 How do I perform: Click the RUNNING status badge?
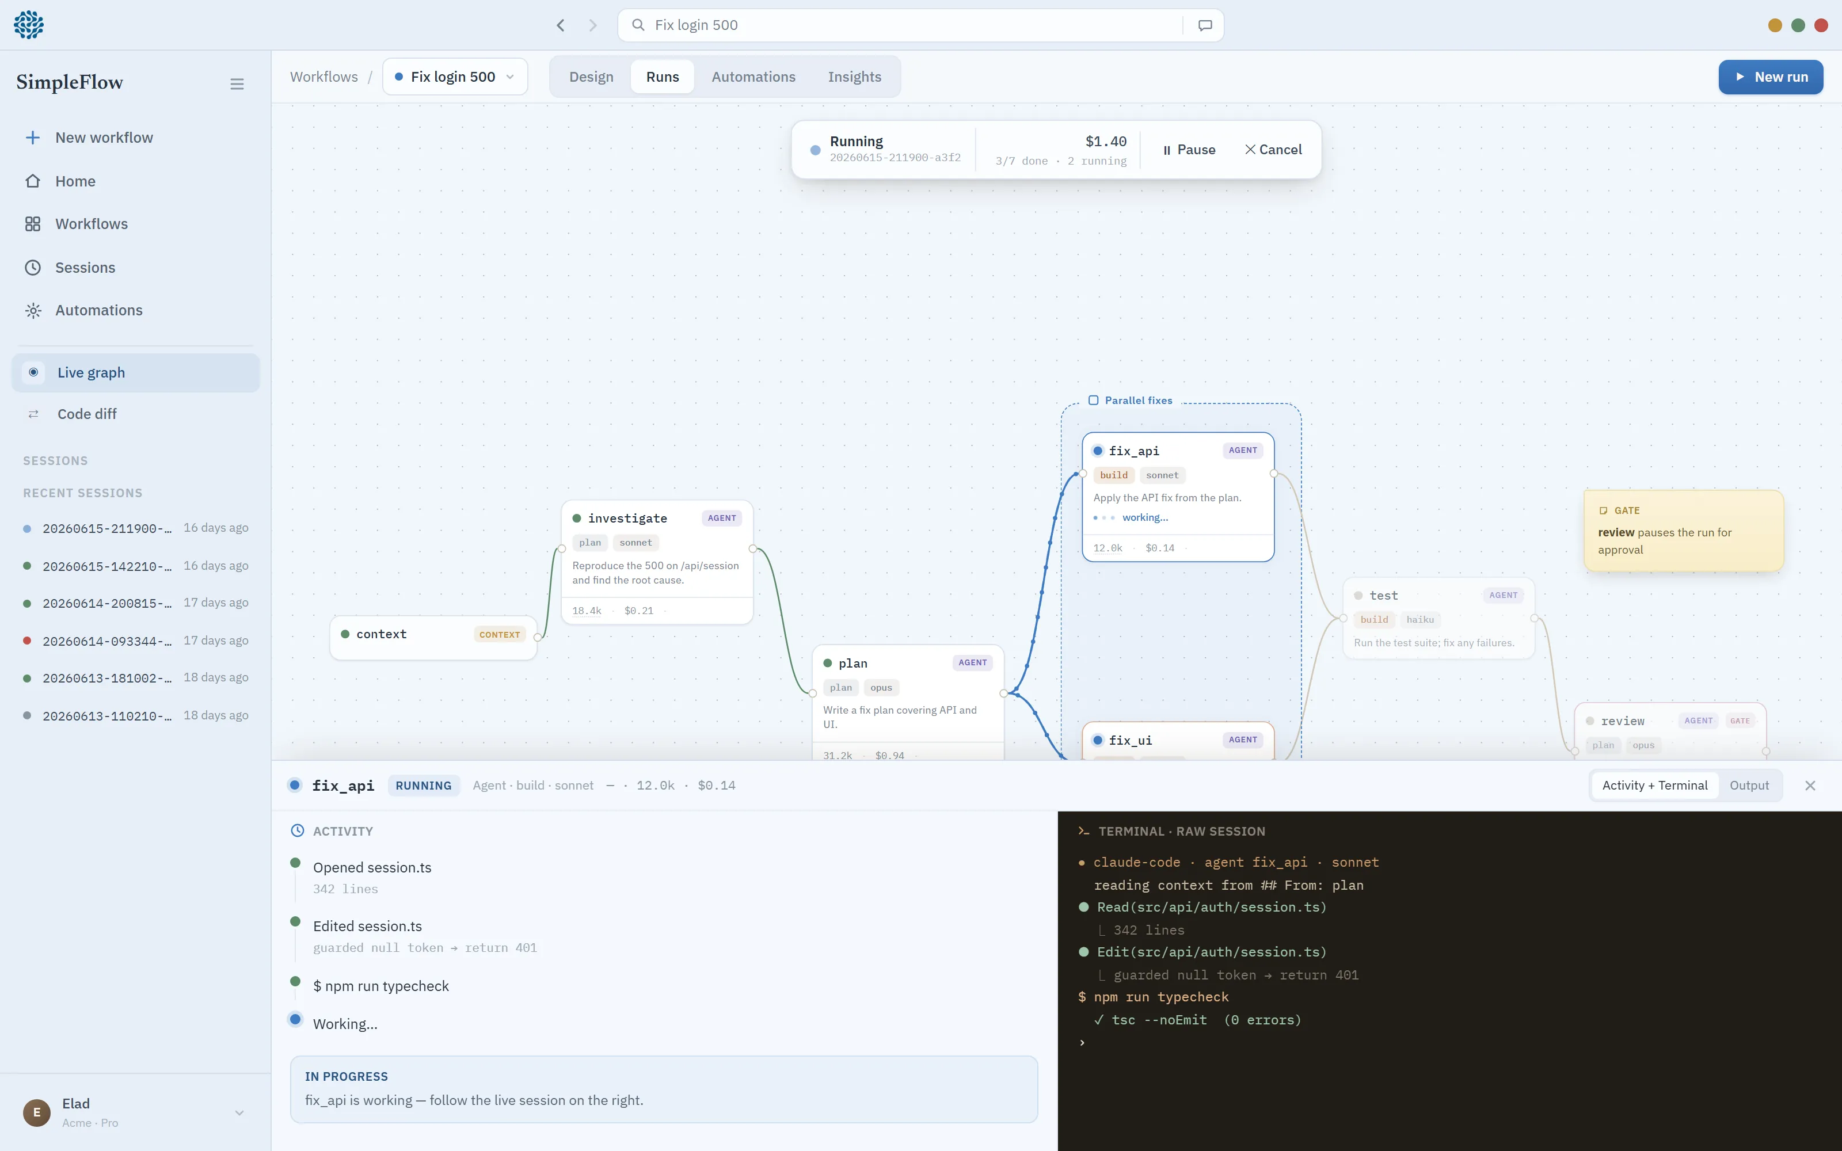[x=423, y=786]
